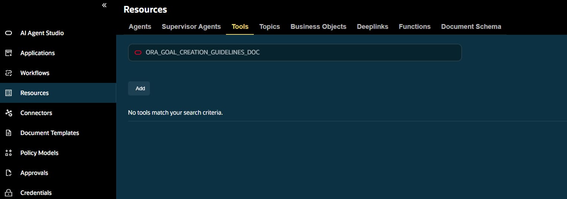This screenshot has height=199, width=567.
Task: Select the Topics tab
Action: (x=269, y=27)
